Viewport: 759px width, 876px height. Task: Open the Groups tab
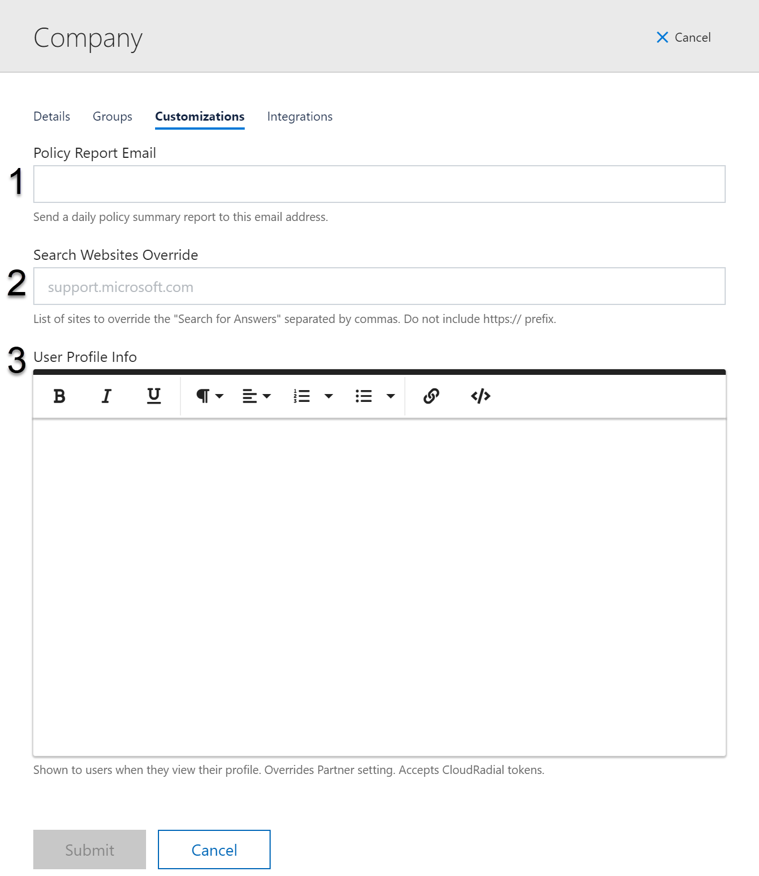[113, 117]
